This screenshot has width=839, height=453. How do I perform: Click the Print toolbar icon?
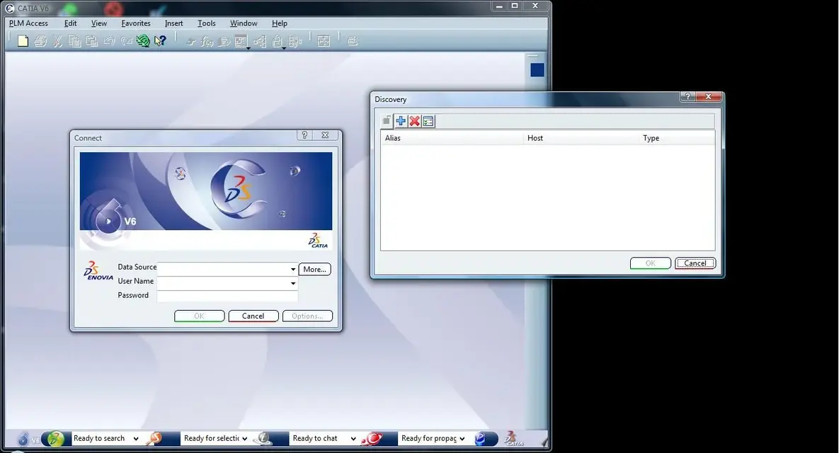pos(40,41)
